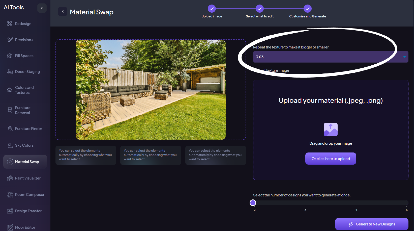
Task: Collapse the AI Tools sidebar
Action: pyautogui.click(x=42, y=8)
